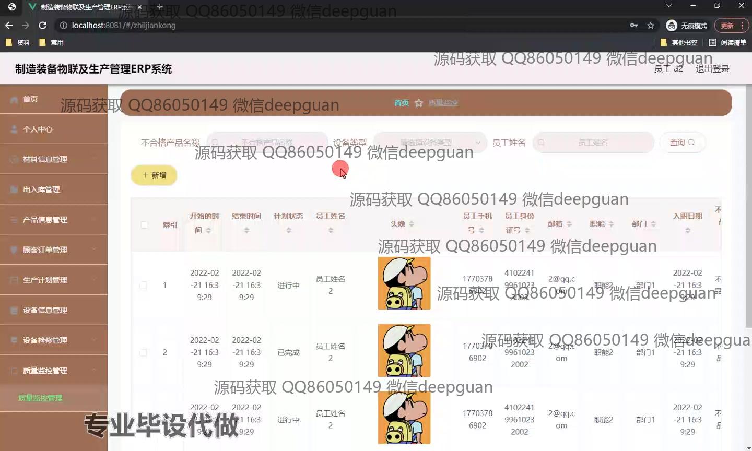Click the 首页 breadcrumb link
Image resolution: width=752 pixels, height=451 pixels.
[402, 103]
